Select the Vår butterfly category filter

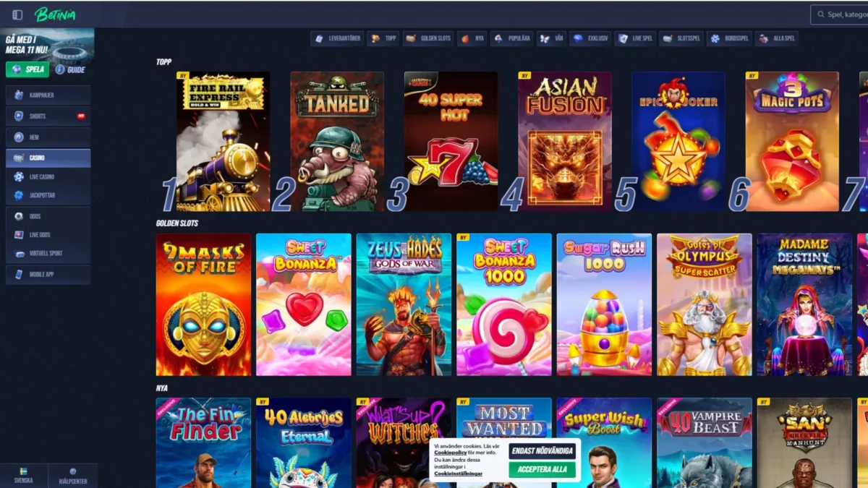[x=553, y=38]
